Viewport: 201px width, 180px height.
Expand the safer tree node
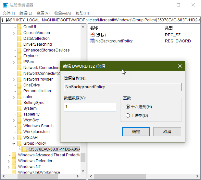coord(14,97)
